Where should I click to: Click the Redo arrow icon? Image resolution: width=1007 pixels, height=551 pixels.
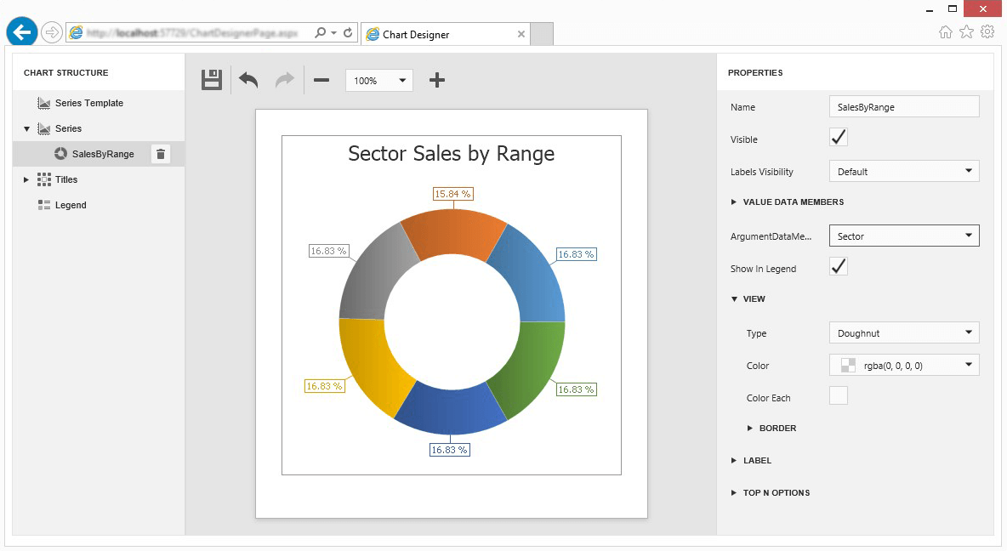click(284, 80)
